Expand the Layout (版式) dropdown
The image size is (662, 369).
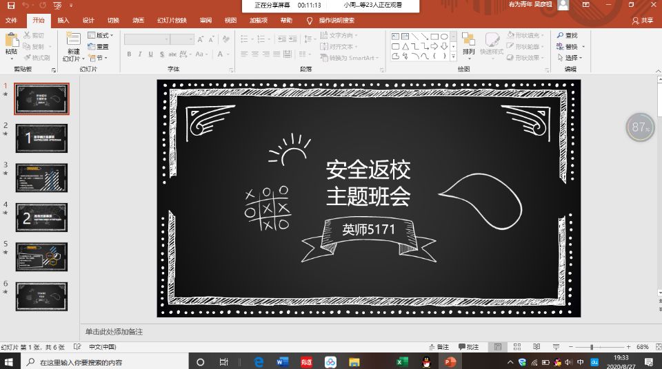point(102,36)
